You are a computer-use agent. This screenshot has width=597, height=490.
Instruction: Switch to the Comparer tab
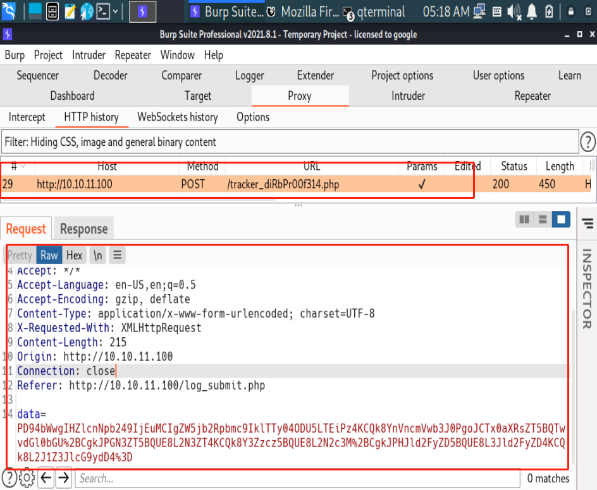point(182,75)
